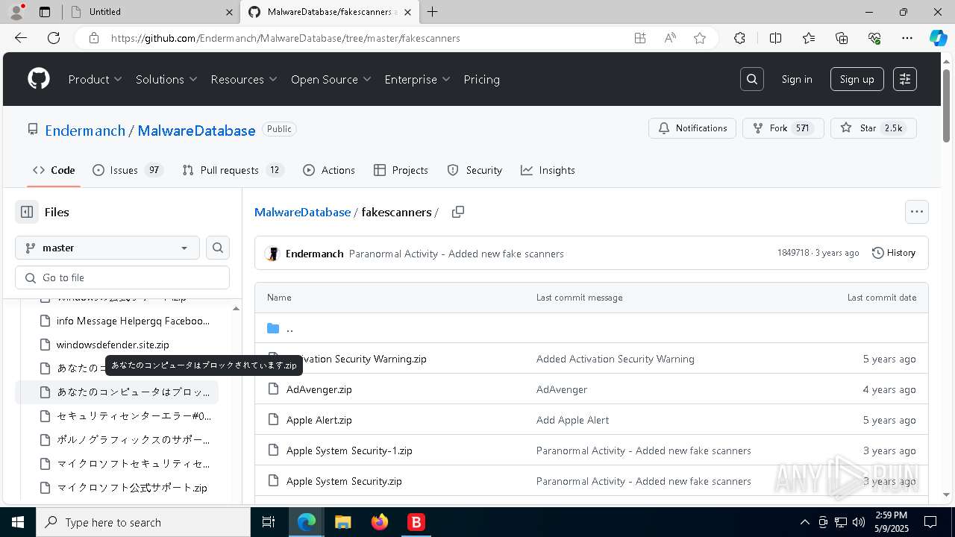955x537 pixels.
Task: Switch to the Projects tab
Action: click(x=401, y=170)
